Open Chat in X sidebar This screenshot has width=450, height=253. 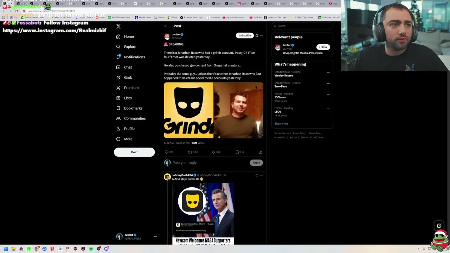tap(124, 67)
